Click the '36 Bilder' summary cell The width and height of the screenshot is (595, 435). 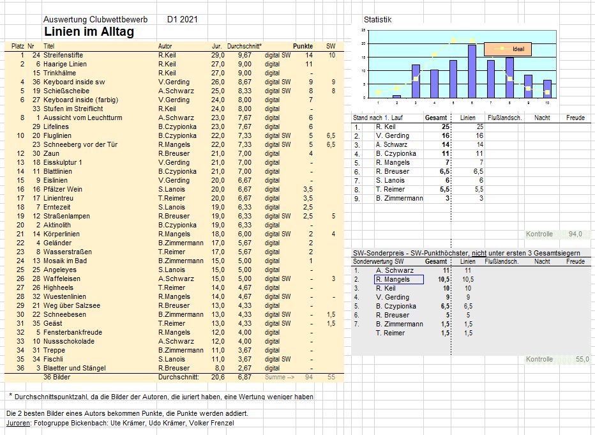tap(57, 377)
